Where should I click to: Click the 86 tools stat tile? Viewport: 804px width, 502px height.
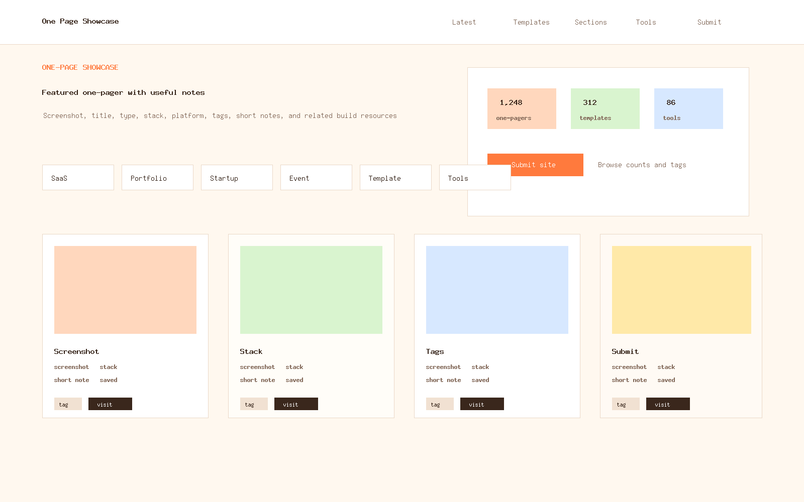click(688, 108)
